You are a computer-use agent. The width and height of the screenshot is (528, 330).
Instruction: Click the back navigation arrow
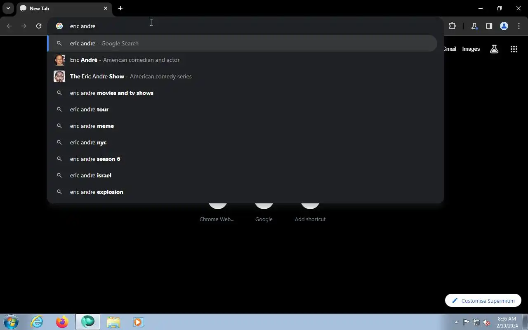pyautogui.click(x=9, y=26)
